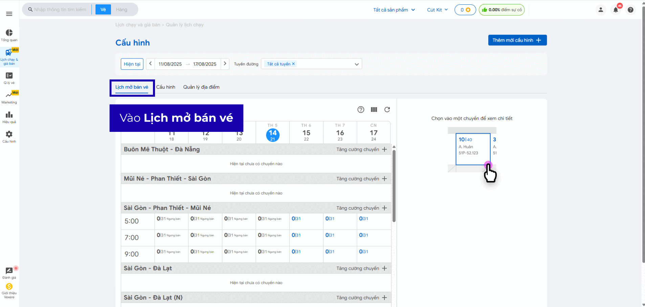This screenshot has width=645, height=307.
Task: Switch the search mode to Hàng
Action: (121, 9)
